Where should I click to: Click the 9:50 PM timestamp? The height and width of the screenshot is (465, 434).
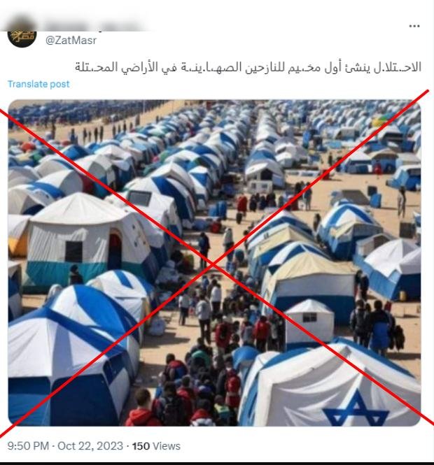(28, 446)
